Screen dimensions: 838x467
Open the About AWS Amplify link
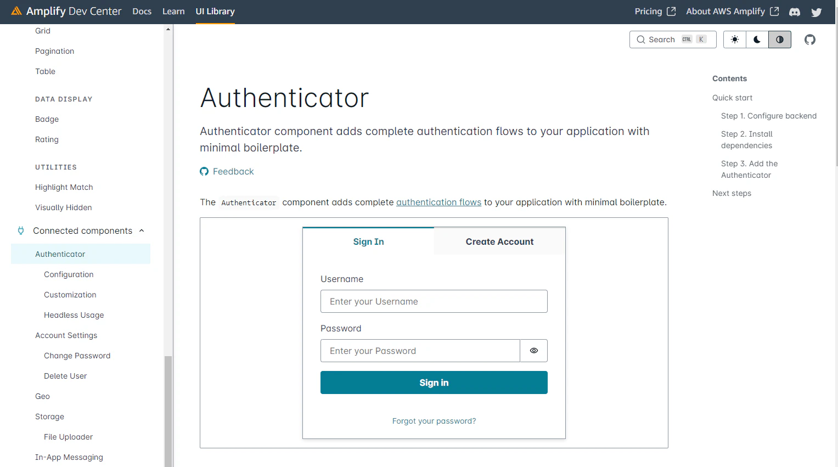coord(725,12)
